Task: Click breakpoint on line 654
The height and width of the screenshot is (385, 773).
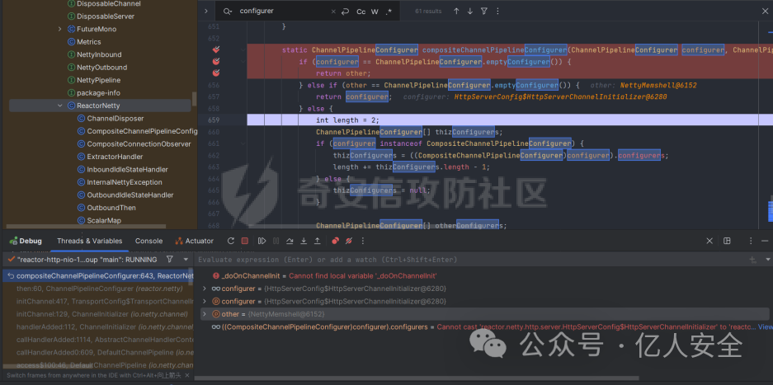Action: pyautogui.click(x=216, y=62)
